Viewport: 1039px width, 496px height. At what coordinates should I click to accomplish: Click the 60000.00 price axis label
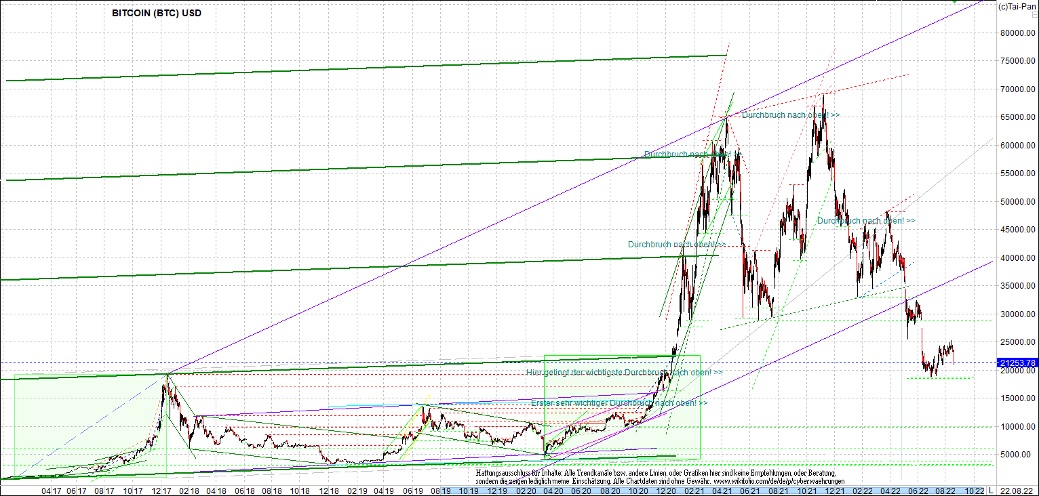(x=1017, y=145)
